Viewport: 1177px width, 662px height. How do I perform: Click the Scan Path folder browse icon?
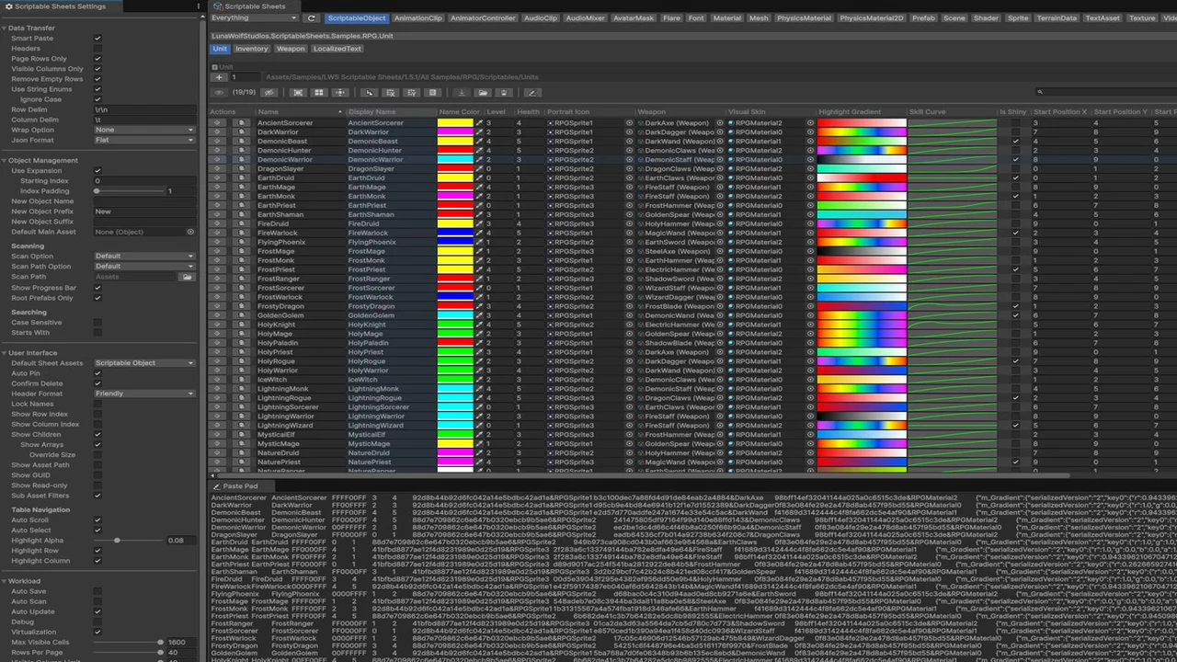[x=187, y=277]
